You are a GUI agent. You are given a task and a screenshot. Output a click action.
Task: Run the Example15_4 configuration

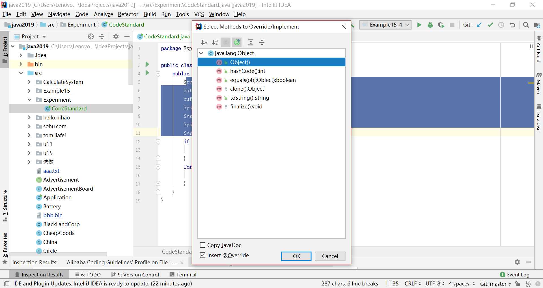[419, 25]
